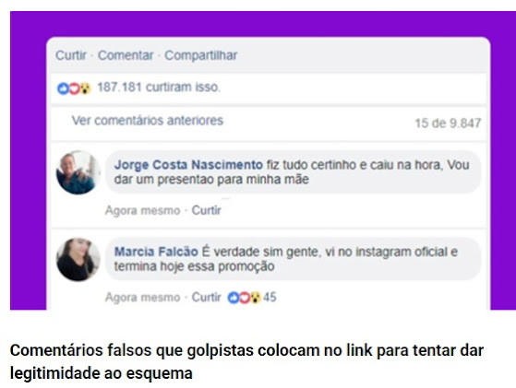Open Jorge Costa Nascimento's profile name
Screen dimensions: 516x388
(188, 165)
